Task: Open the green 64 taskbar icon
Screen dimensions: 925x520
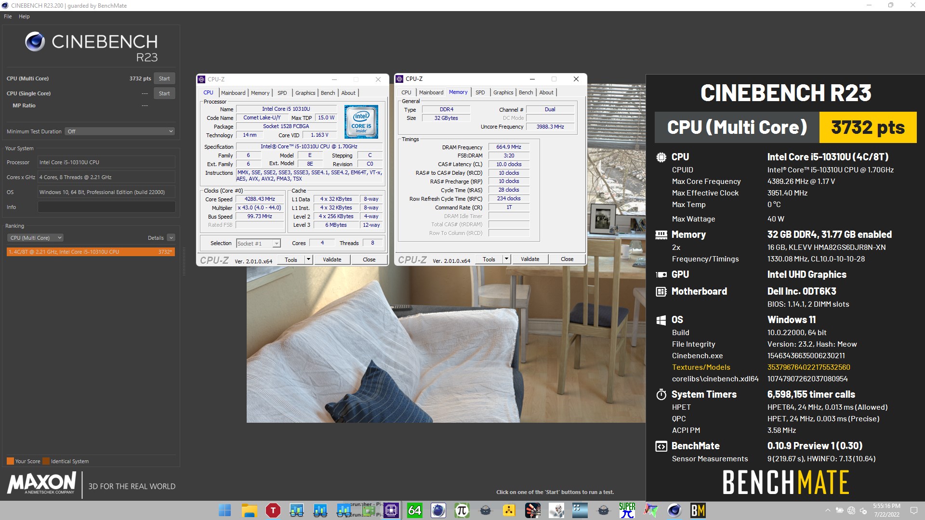Action: pyautogui.click(x=414, y=510)
